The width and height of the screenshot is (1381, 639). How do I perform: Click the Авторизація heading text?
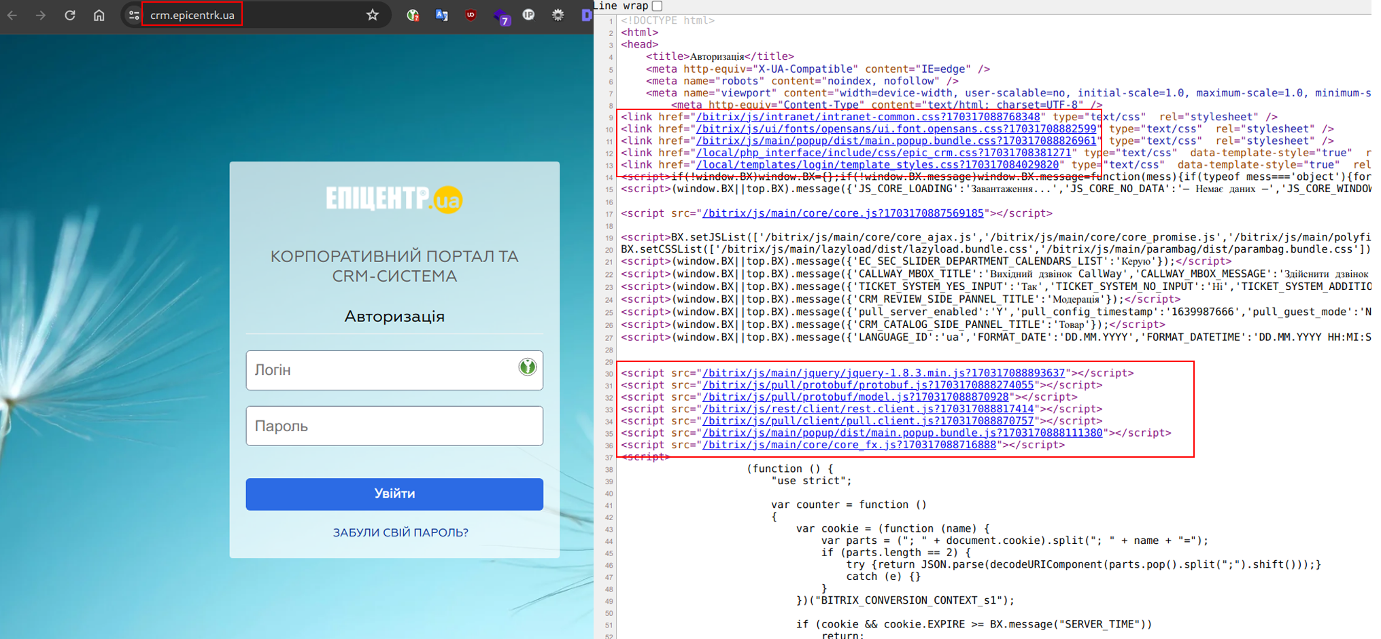pos(394,316)
